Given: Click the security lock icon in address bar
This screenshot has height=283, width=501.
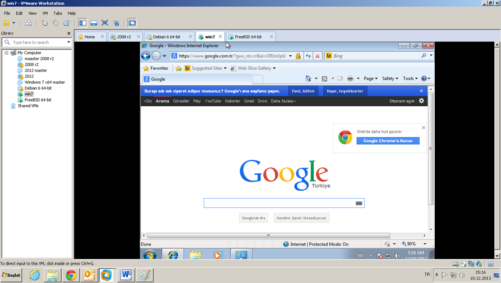Looking at the screenshot, I should (x=298, y=56).
